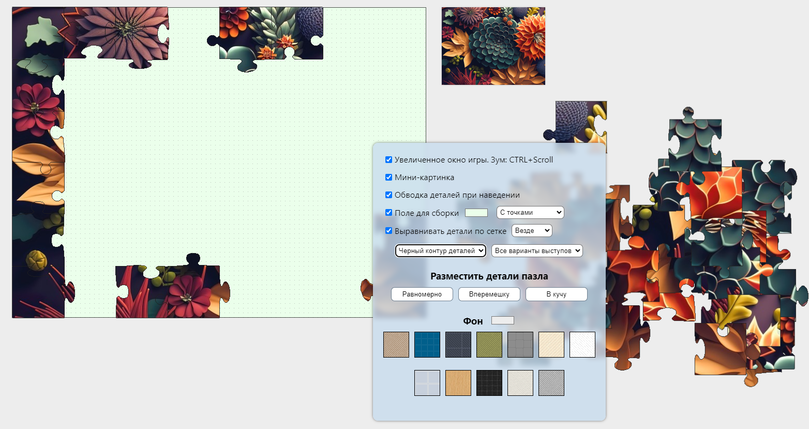Image resolution: width=809 pixels, height=429 pixels.
Task: Expand the 'Везде' grid alignment dropdown
Action: (532, 230)
